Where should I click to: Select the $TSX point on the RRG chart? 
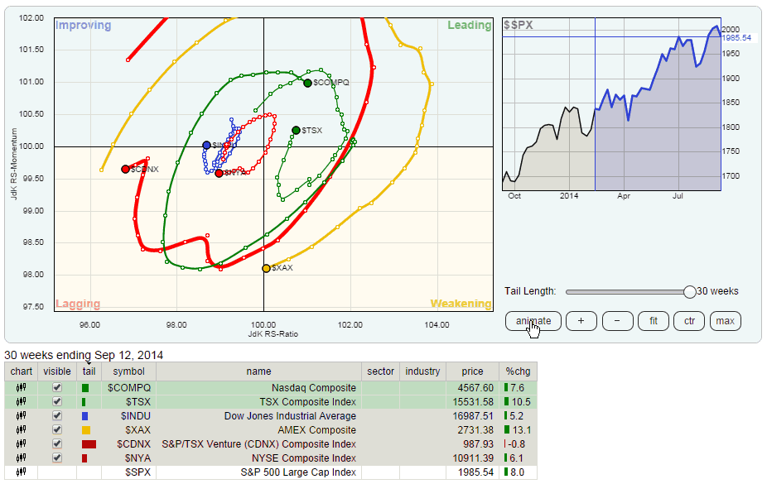click(x=296, y=131)
